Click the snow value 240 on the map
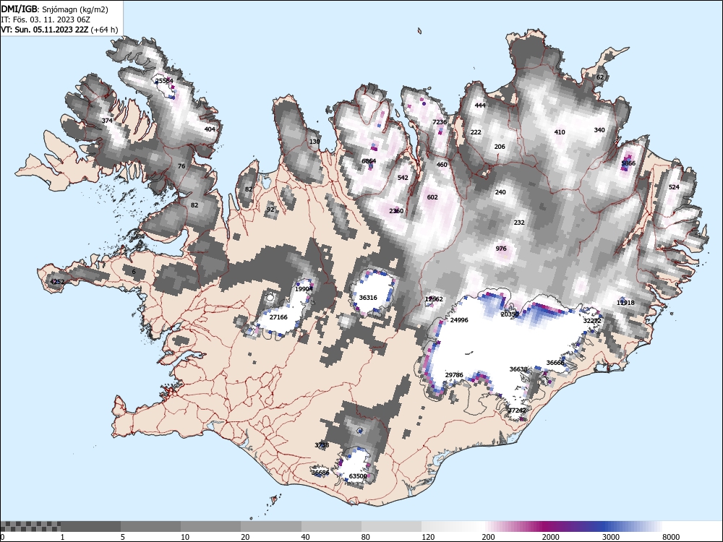 (x=500, y=192)
